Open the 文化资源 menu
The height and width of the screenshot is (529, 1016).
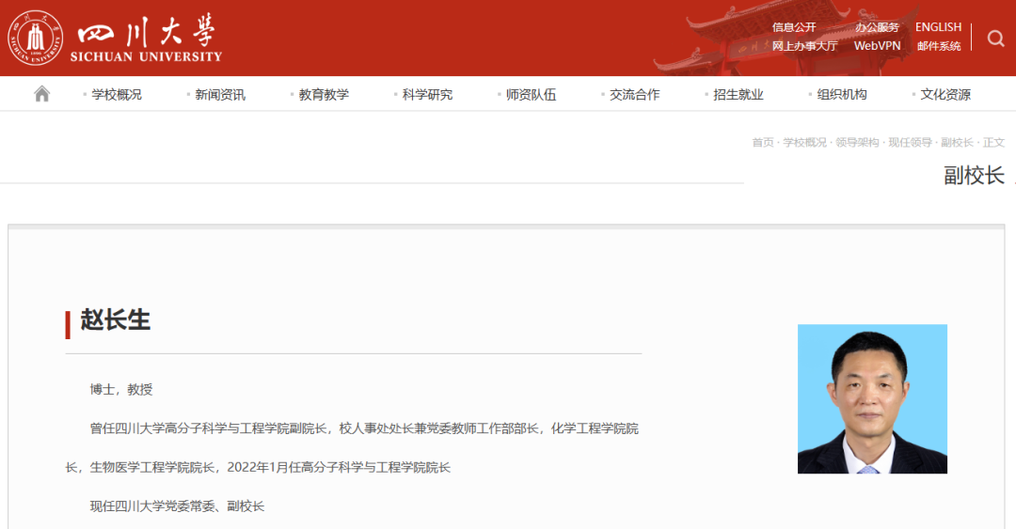(x=945, y=95)
